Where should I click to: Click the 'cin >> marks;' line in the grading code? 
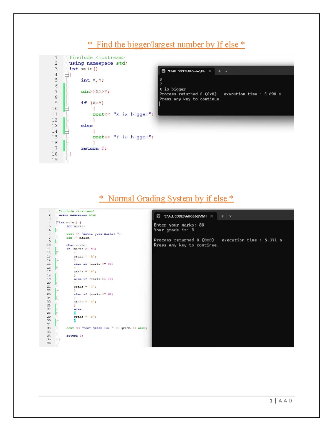[79, 238]
